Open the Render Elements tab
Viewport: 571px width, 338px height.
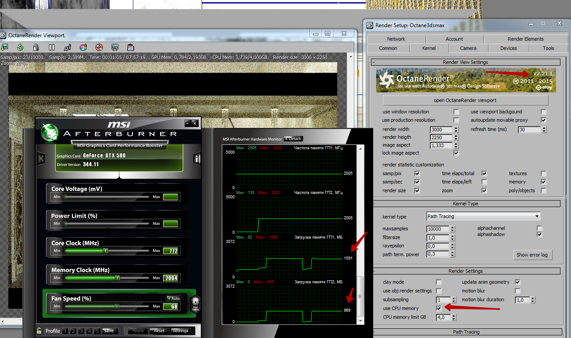pyautogui.click(x=525, y=39)
